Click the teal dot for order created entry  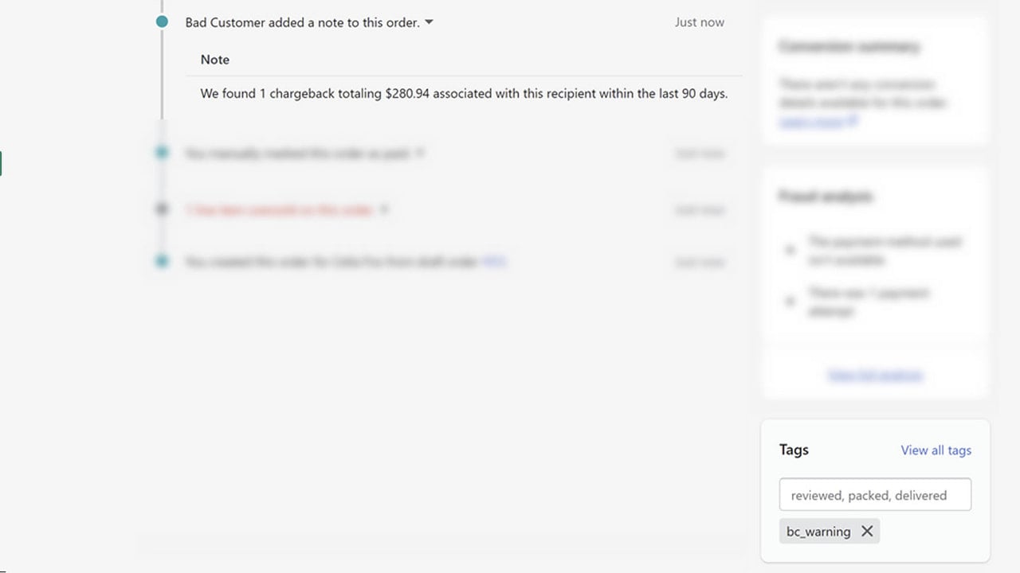click(162, 260)
